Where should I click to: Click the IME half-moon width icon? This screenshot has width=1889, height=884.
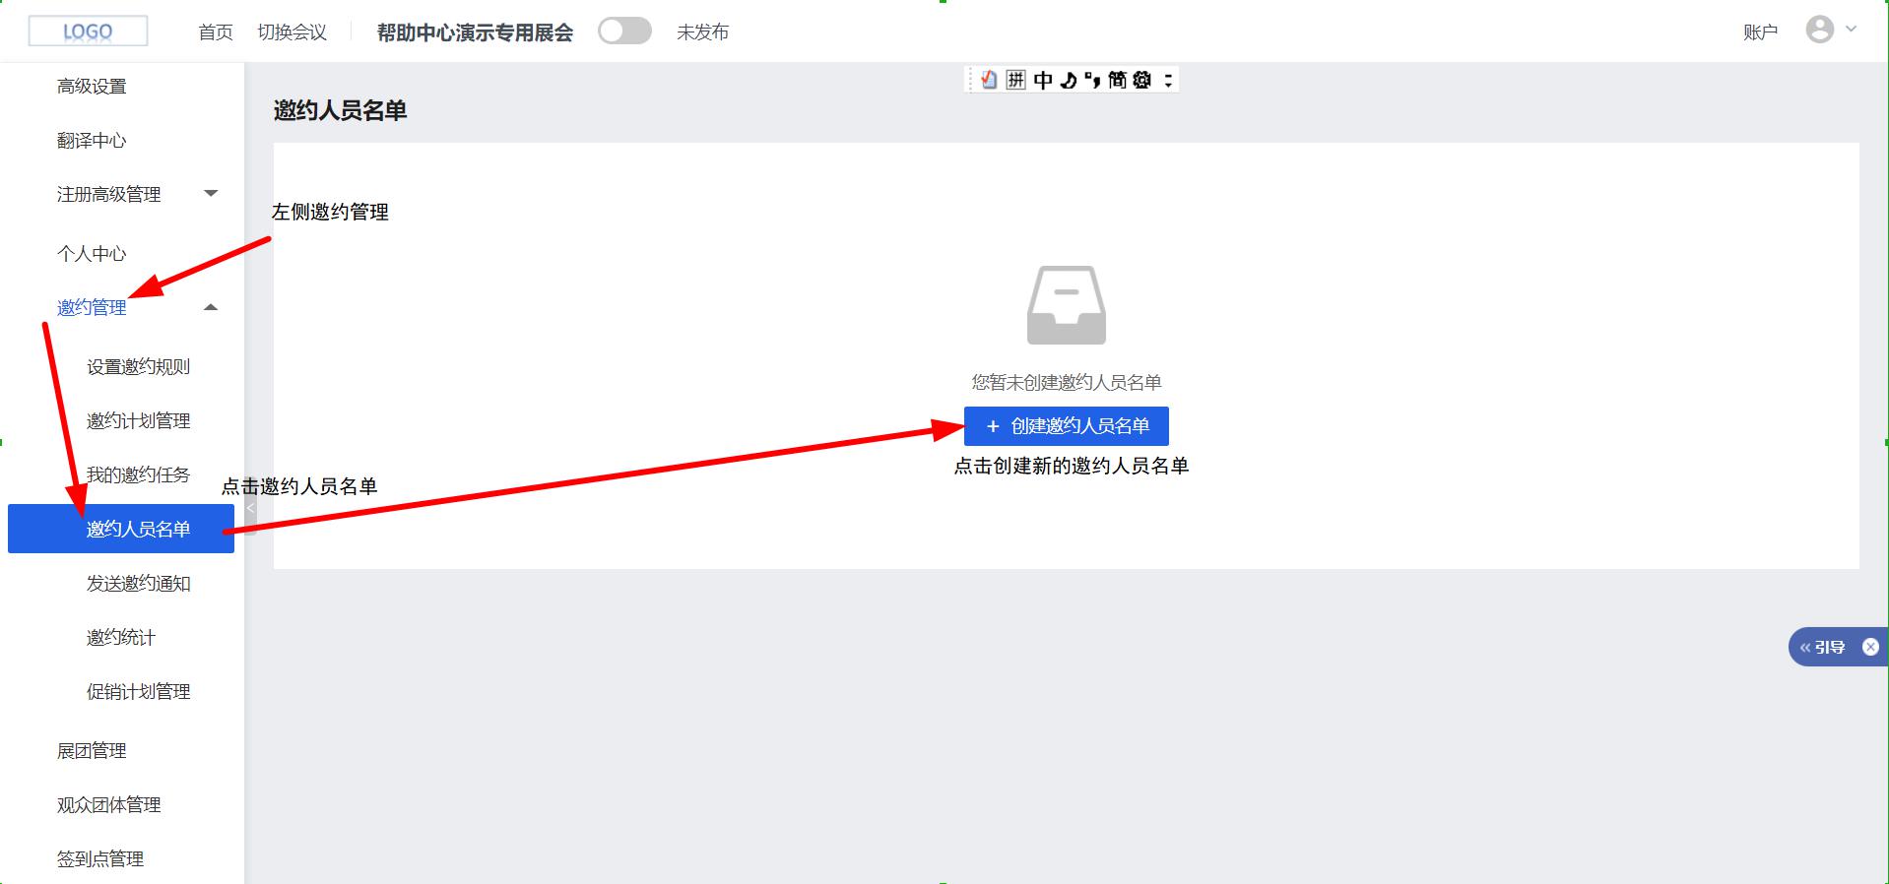pos(1069,80)
